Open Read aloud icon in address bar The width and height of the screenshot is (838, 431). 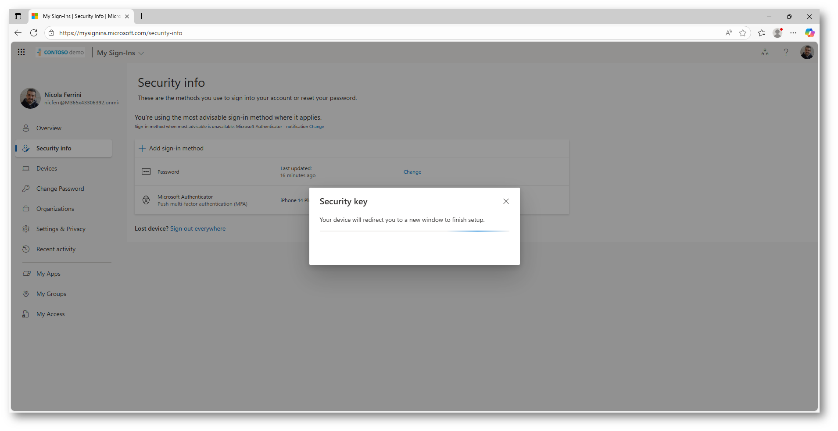(729, 33)
